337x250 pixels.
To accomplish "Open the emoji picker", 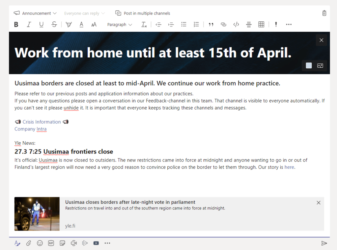I will tap(40, 243).
